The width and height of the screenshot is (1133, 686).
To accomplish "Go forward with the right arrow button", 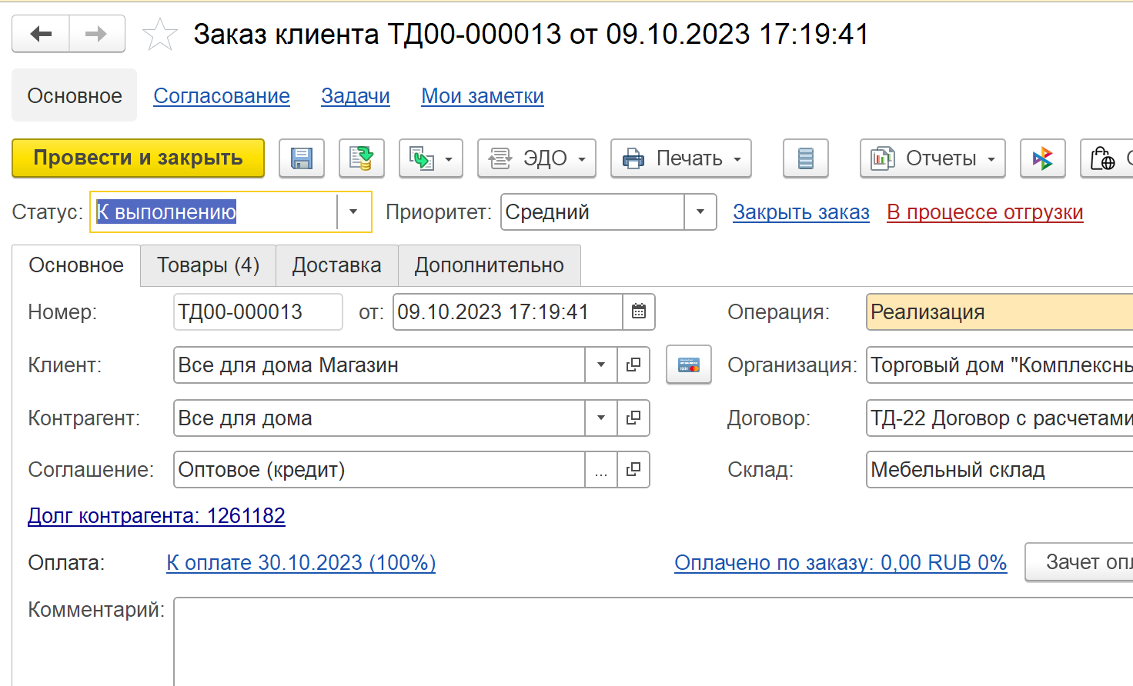I will coord(97,34).
